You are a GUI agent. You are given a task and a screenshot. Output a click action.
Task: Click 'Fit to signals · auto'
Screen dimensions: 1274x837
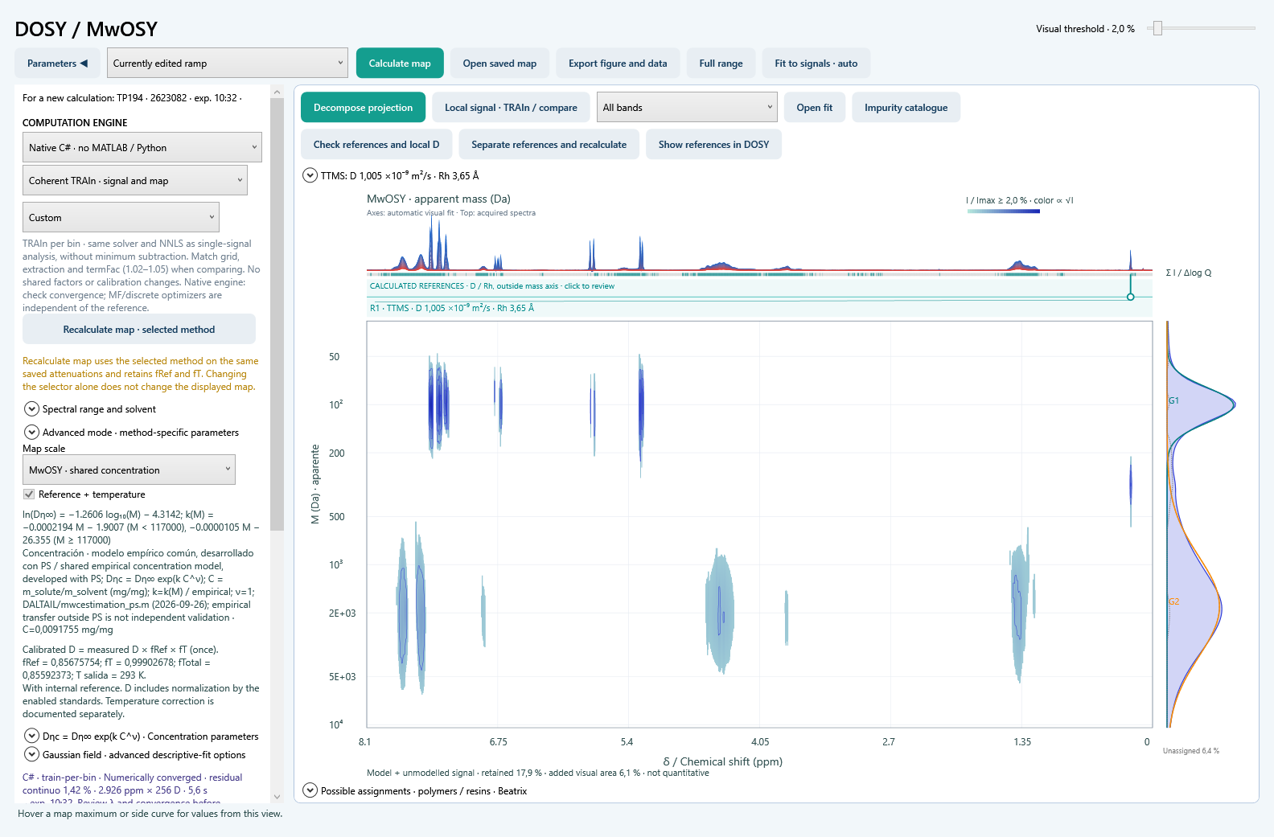pos(816,64)
